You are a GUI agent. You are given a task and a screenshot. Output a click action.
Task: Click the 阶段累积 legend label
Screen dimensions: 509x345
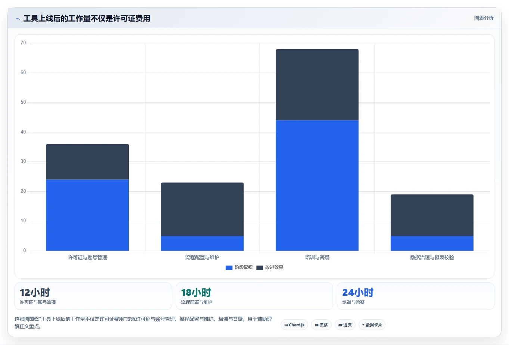[243, 267]
